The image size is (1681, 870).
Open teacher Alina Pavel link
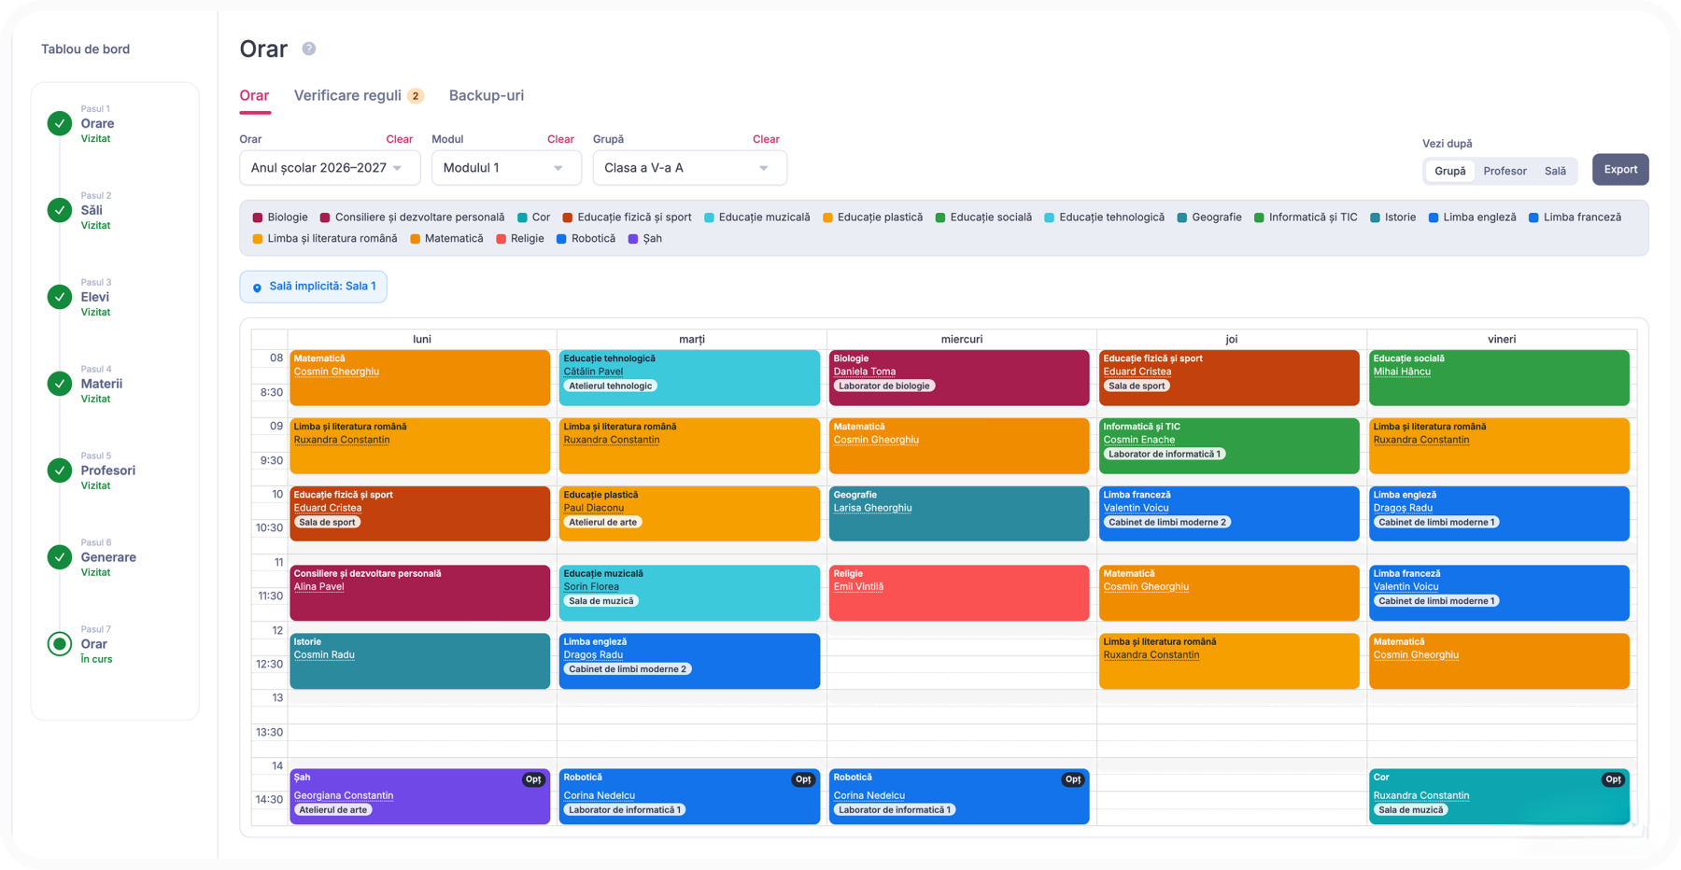tap(319, 587)
